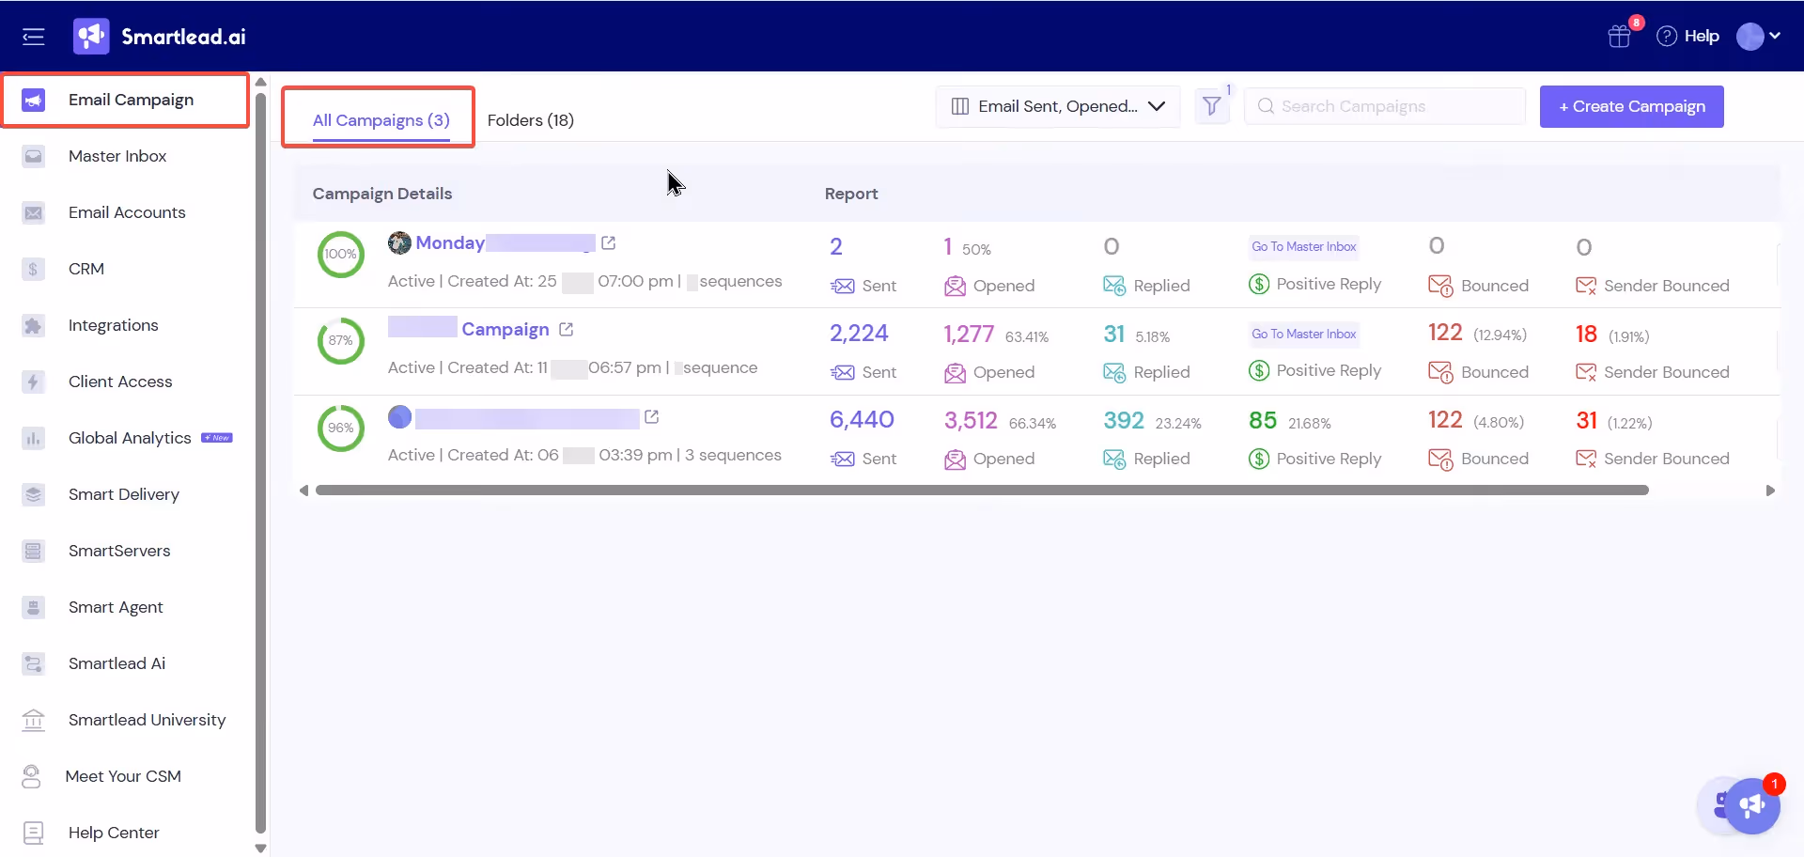Click the SmartServers icon
1804x857 pixels.
click(34, 551)
